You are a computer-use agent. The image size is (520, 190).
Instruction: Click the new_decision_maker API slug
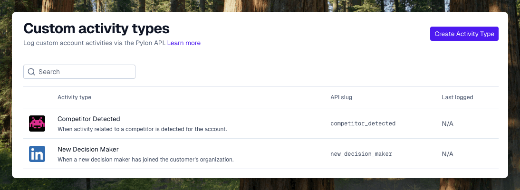pos(361,154)
